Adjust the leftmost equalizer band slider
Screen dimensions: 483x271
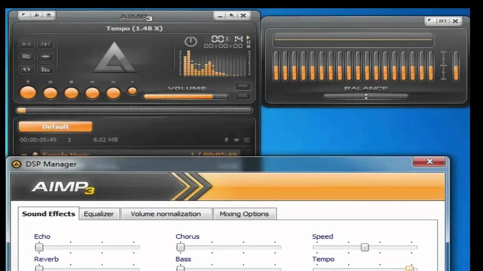coord(276,65)
